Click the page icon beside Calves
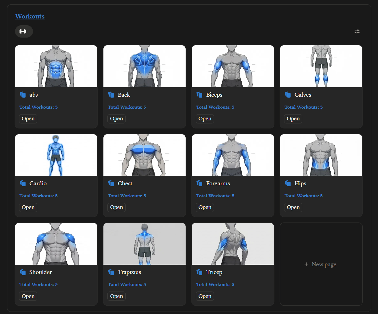The image size is (378, 314). pyautogui.click(x=288, y=95)
